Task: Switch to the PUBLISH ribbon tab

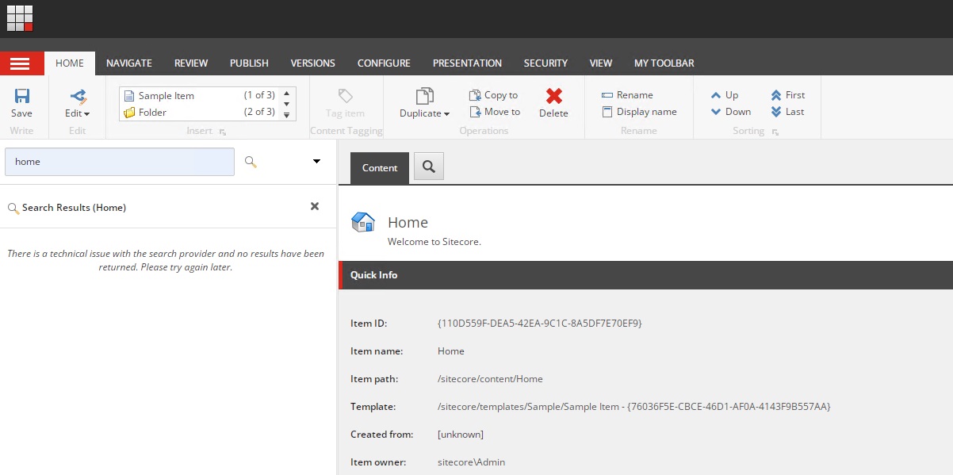Action: click(249, 63)
